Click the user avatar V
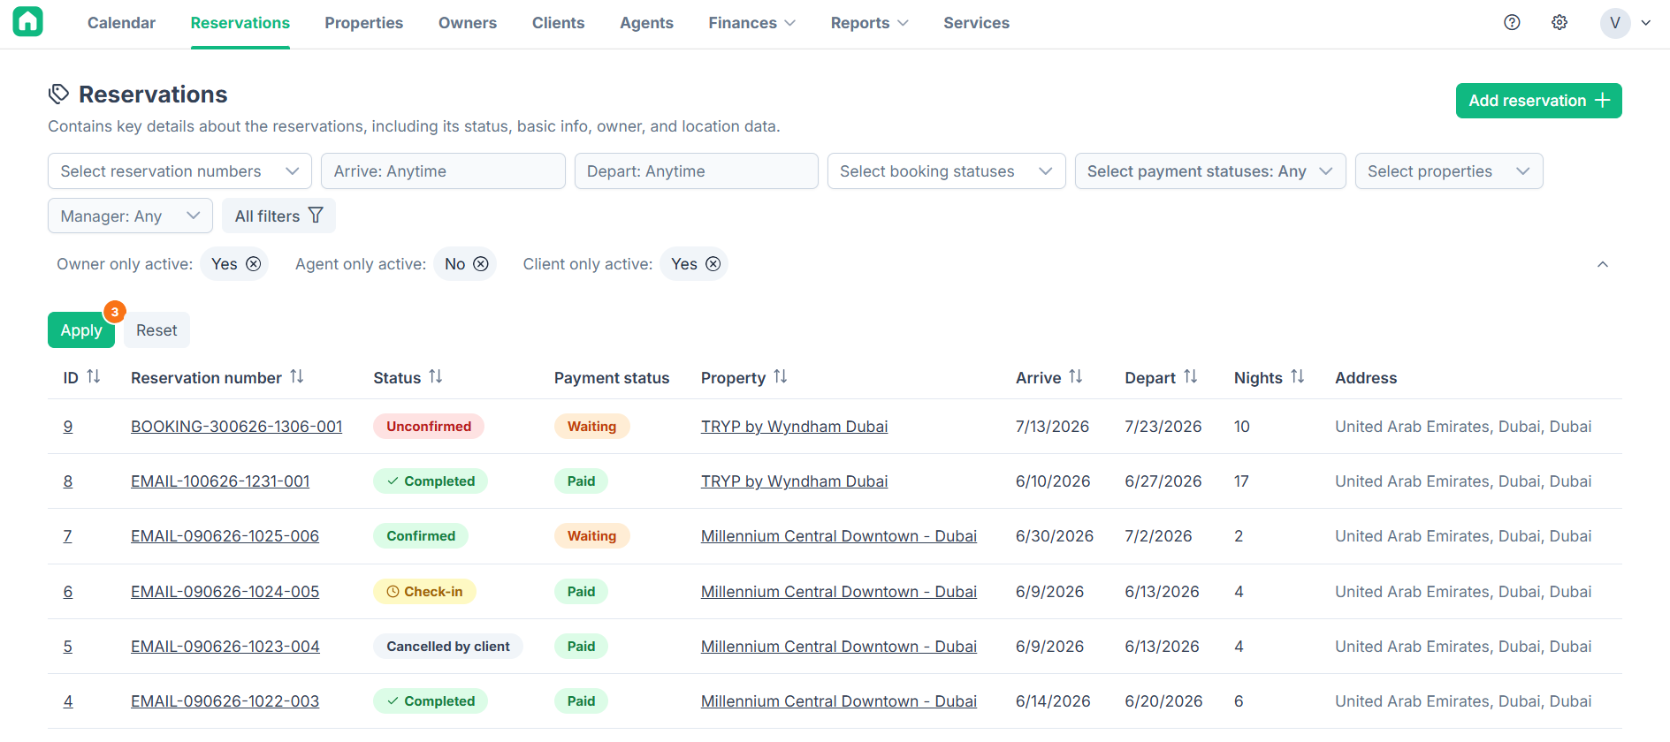Screen dimensions: 1670x742 [1615, 23]
